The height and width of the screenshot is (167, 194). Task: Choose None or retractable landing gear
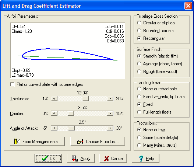139,89
